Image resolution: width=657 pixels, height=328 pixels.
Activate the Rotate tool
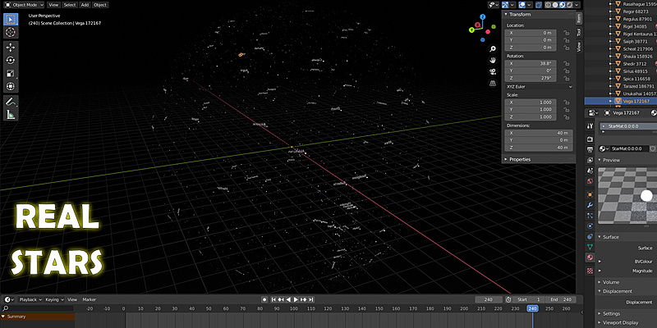click(x=11, y=60)
